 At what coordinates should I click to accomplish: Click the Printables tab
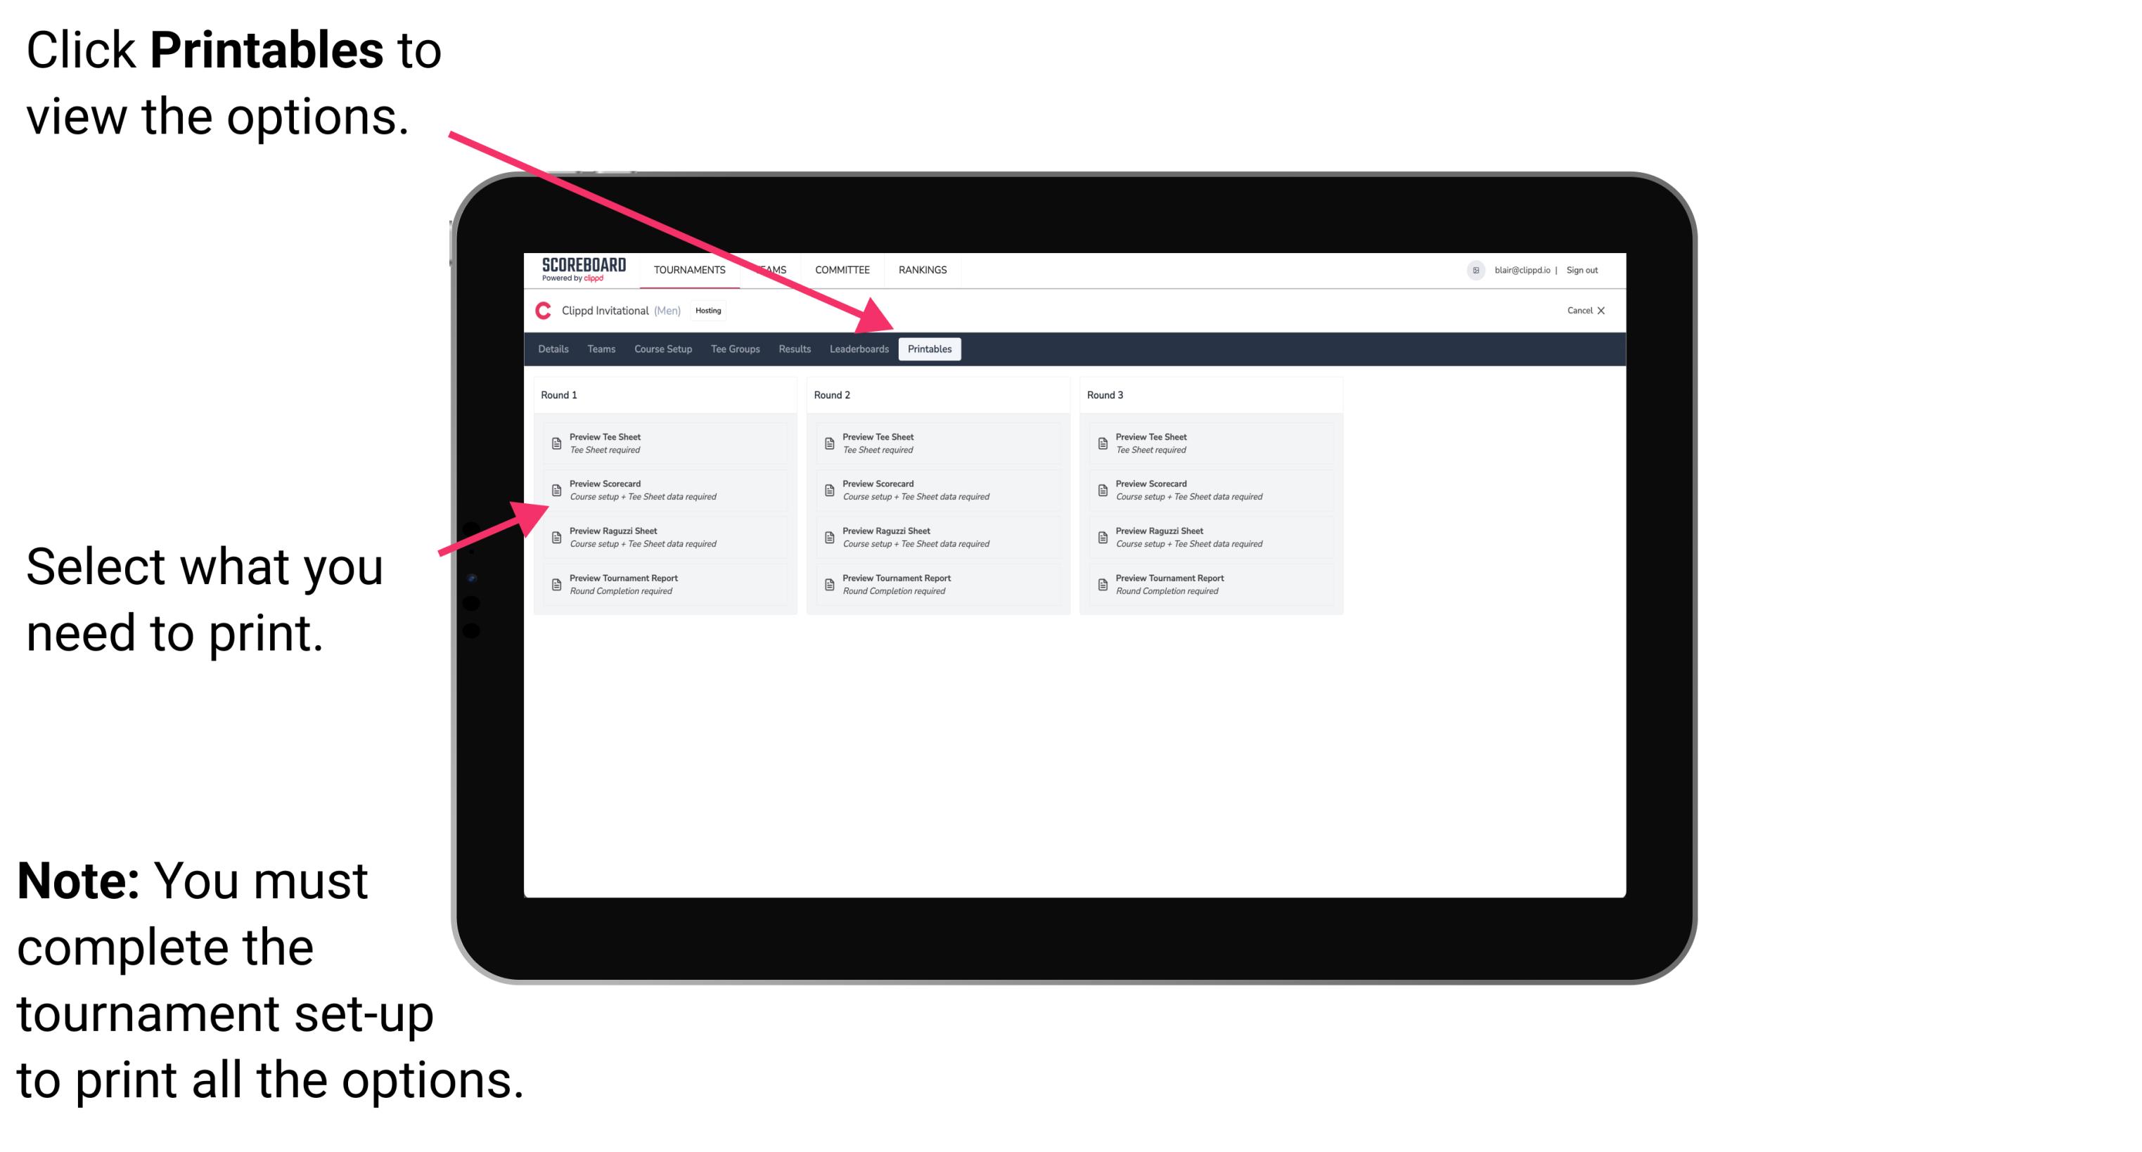928,349
